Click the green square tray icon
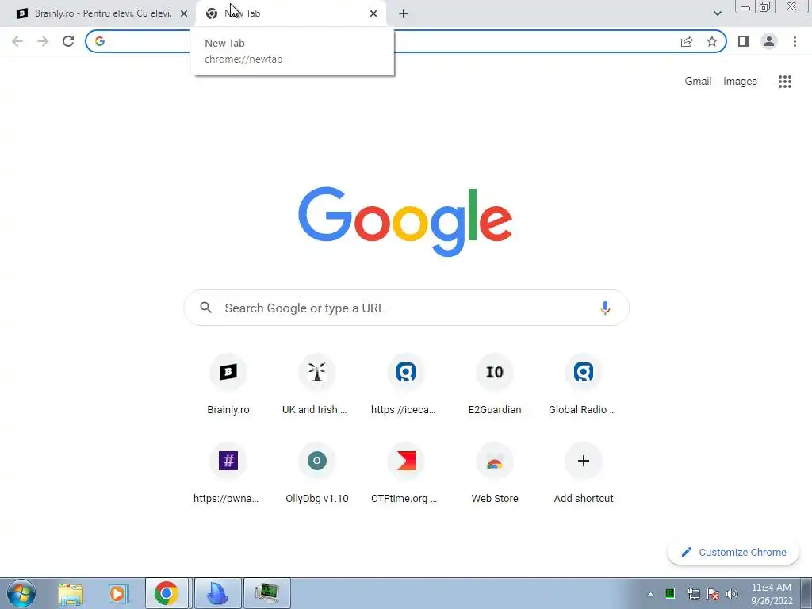 coord(670,593)
